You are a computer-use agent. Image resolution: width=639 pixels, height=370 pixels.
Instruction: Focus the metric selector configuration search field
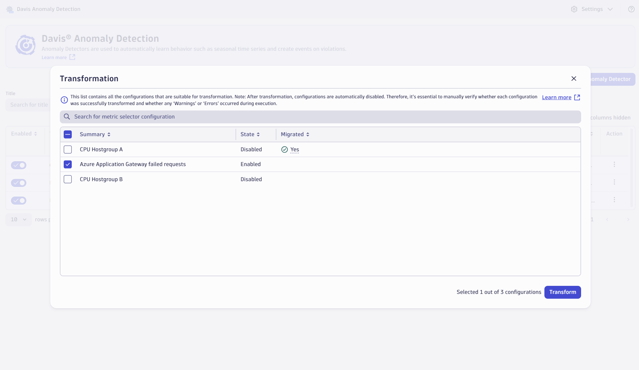tap(320, 117)
